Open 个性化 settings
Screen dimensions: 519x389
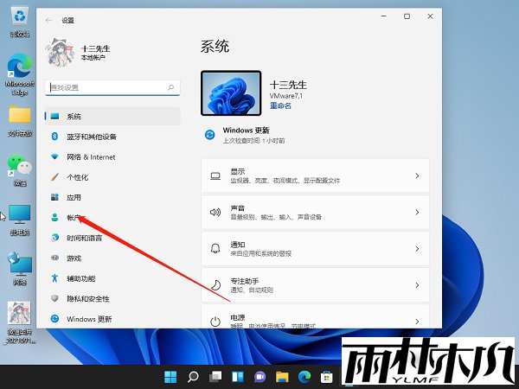tap(112, 177)
